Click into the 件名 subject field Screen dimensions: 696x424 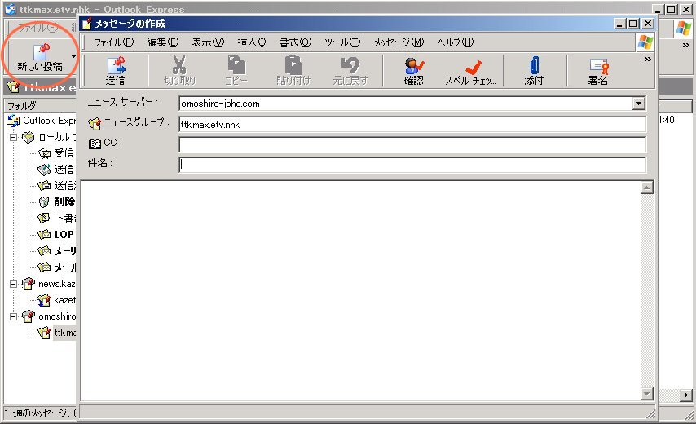point(412,165)
